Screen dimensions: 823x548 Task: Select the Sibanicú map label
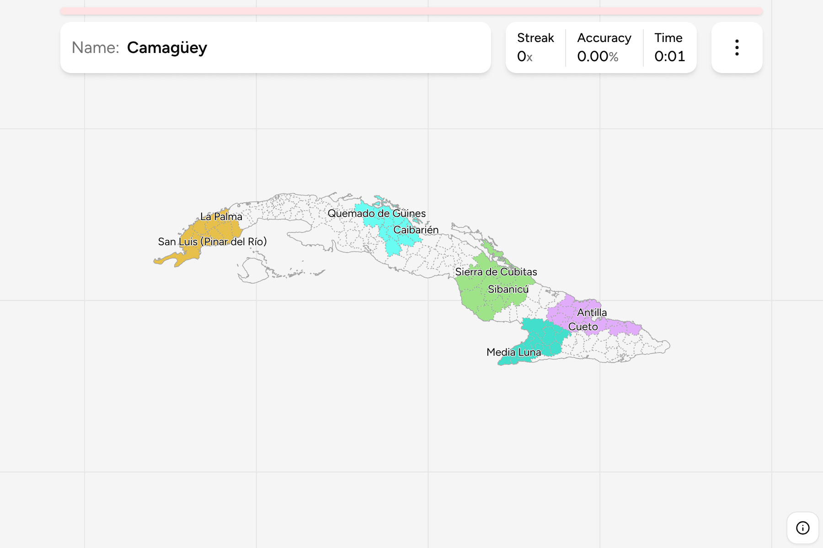click(508, 289)
